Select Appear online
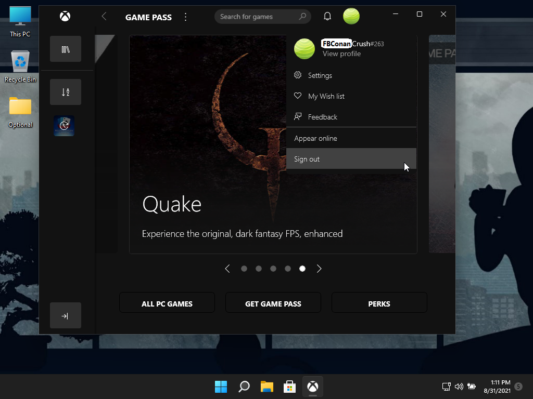The height and width of the screenshot is (399, 533). [x=351, y=138]
